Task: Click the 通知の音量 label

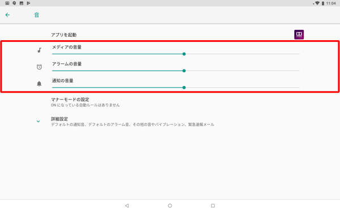Action: pos(63,81)
